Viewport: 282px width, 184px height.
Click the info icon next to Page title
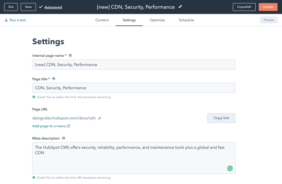[53, 79]
